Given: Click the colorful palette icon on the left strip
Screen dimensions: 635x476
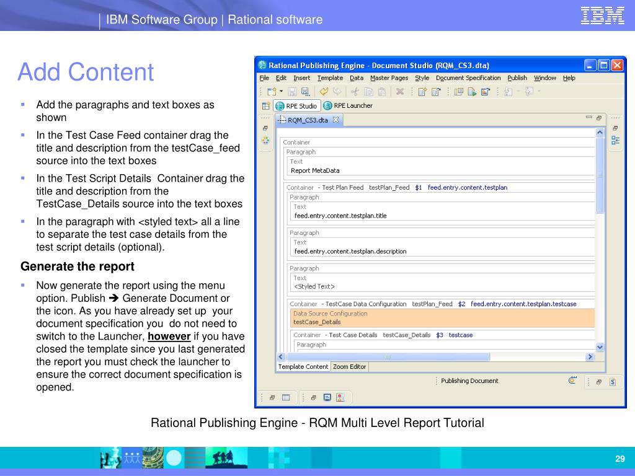Looking at the screenshot, I should 265,140.
